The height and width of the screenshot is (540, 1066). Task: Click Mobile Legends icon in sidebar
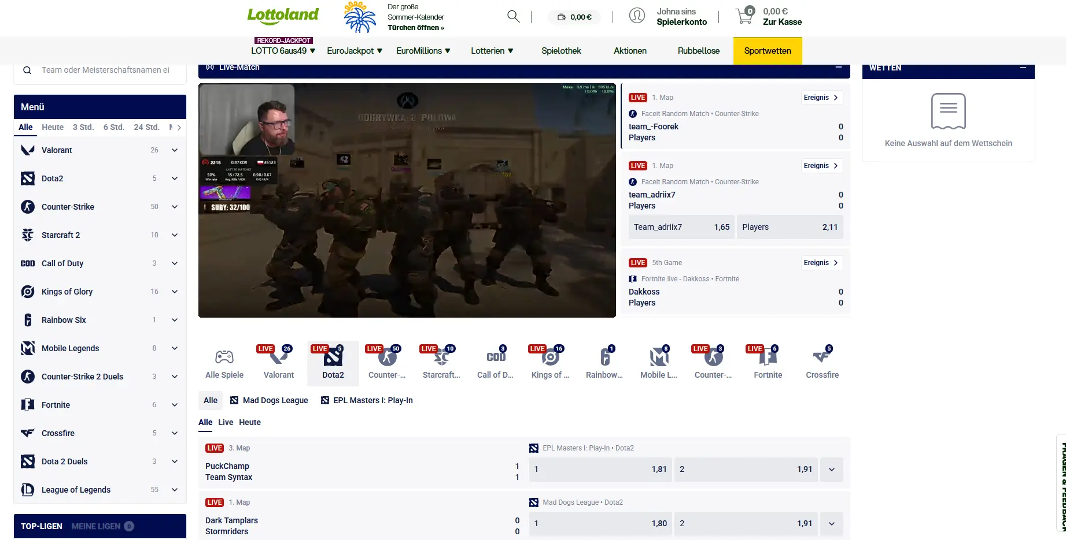coord(28,348)
